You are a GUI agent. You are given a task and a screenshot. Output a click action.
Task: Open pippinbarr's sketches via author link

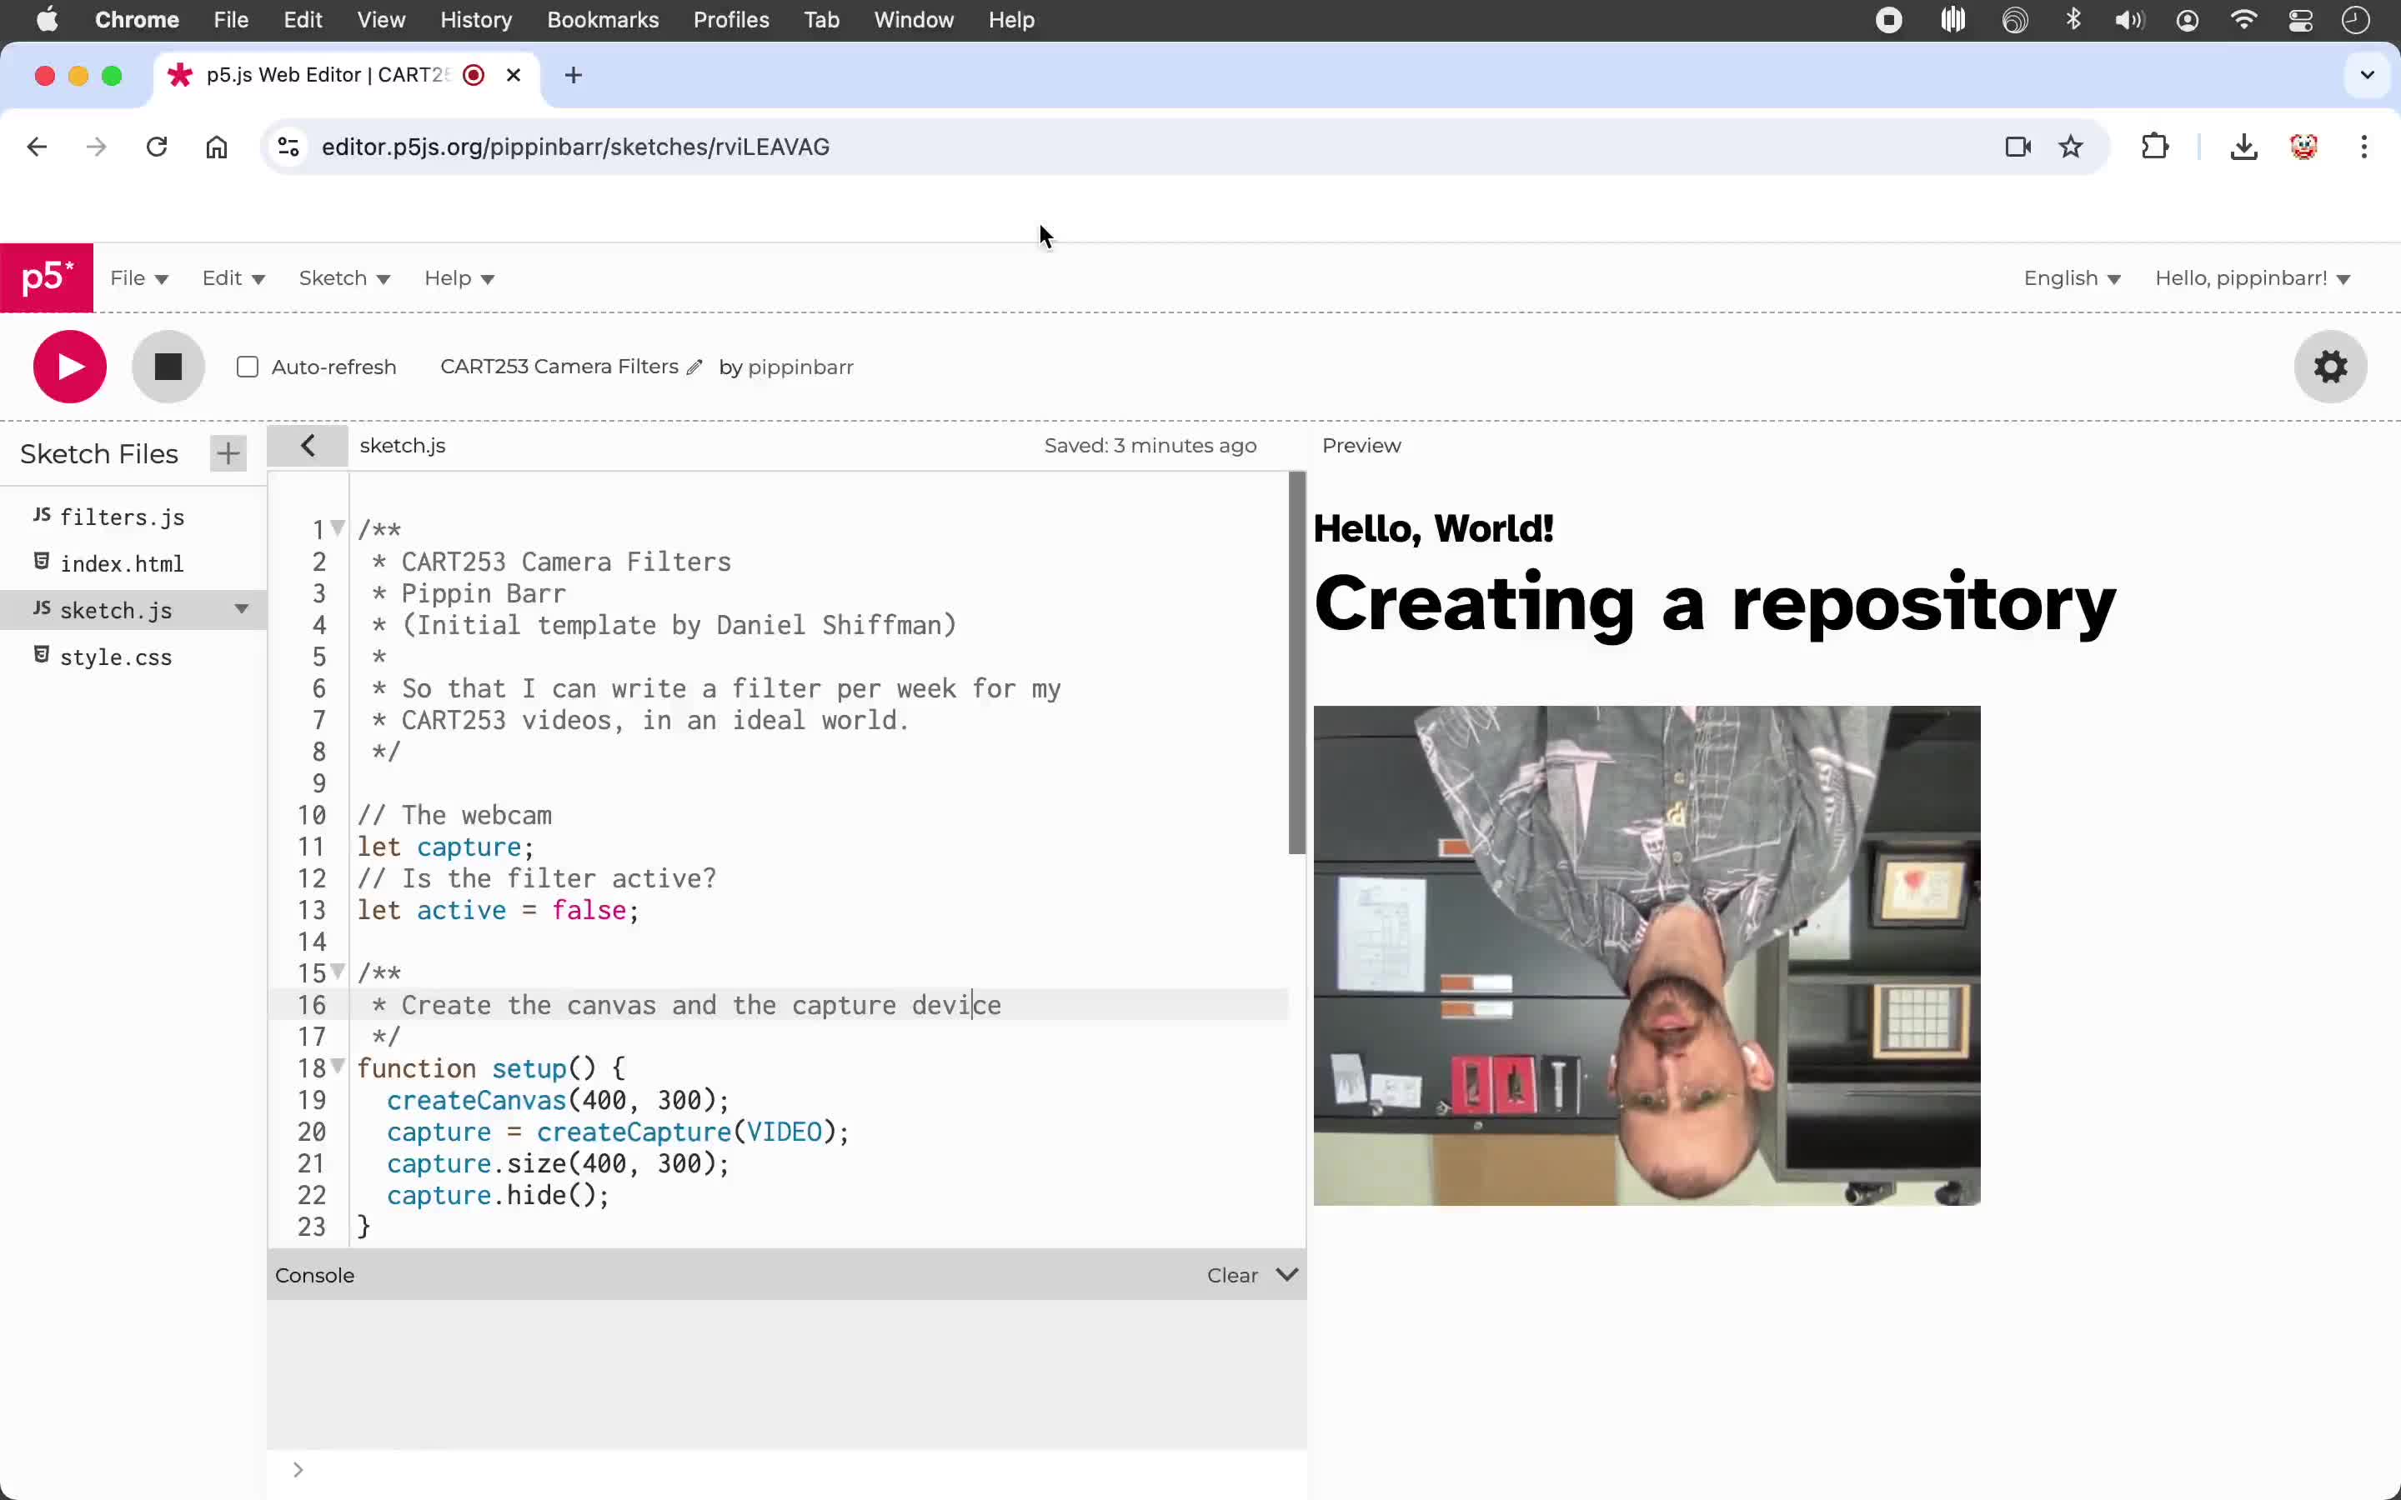coord(799,368)
